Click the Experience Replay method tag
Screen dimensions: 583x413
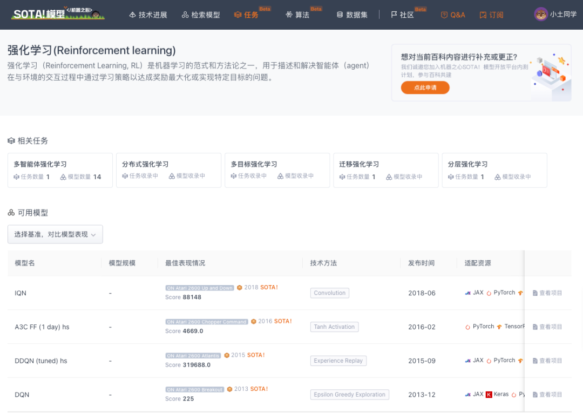(338, 361)
